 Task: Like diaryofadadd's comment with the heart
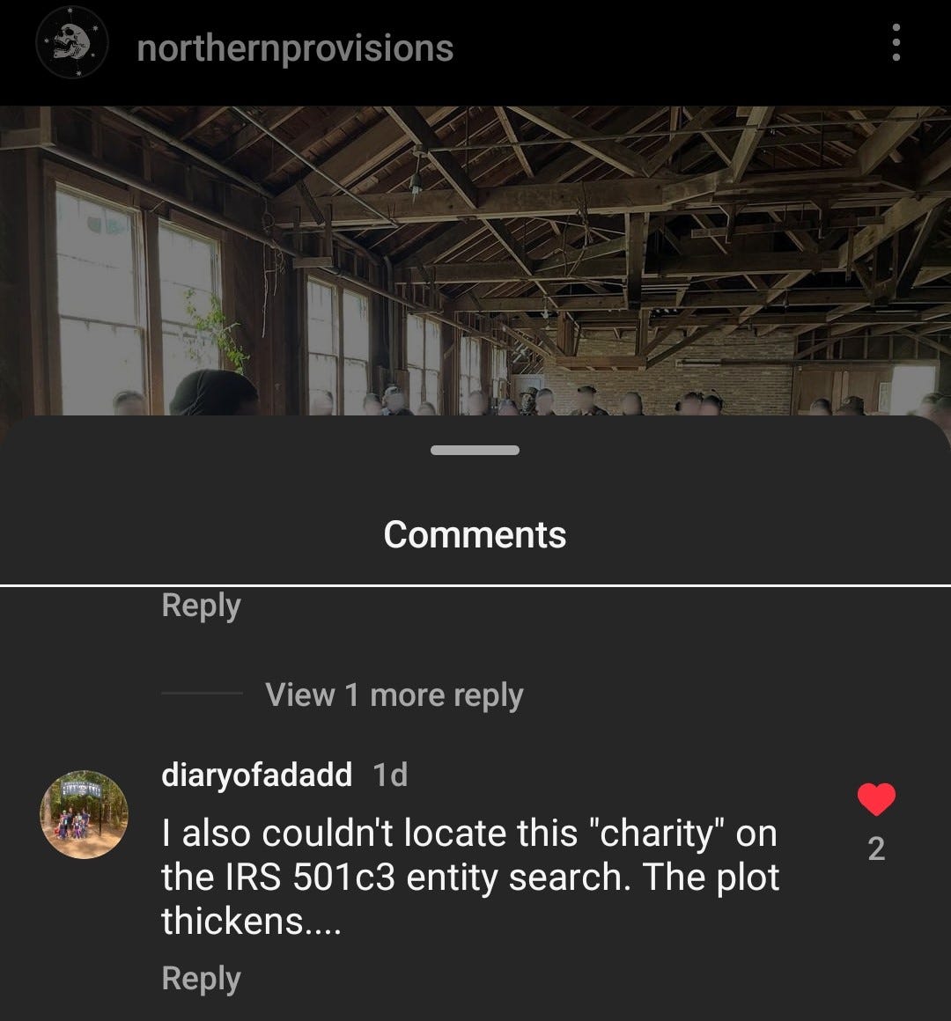[x=876, y=799]
